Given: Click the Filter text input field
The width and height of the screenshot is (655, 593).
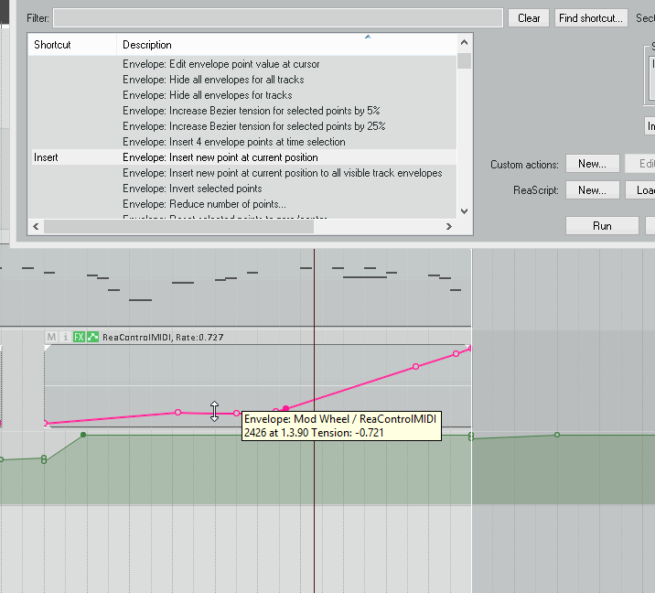Looking at the screenshot, I should click(278, 18).
